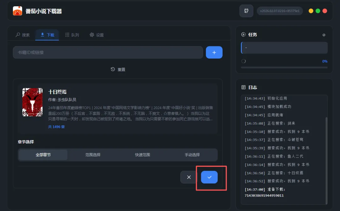
Task: Click the log scrollbar
Action: tap(326, 161)
